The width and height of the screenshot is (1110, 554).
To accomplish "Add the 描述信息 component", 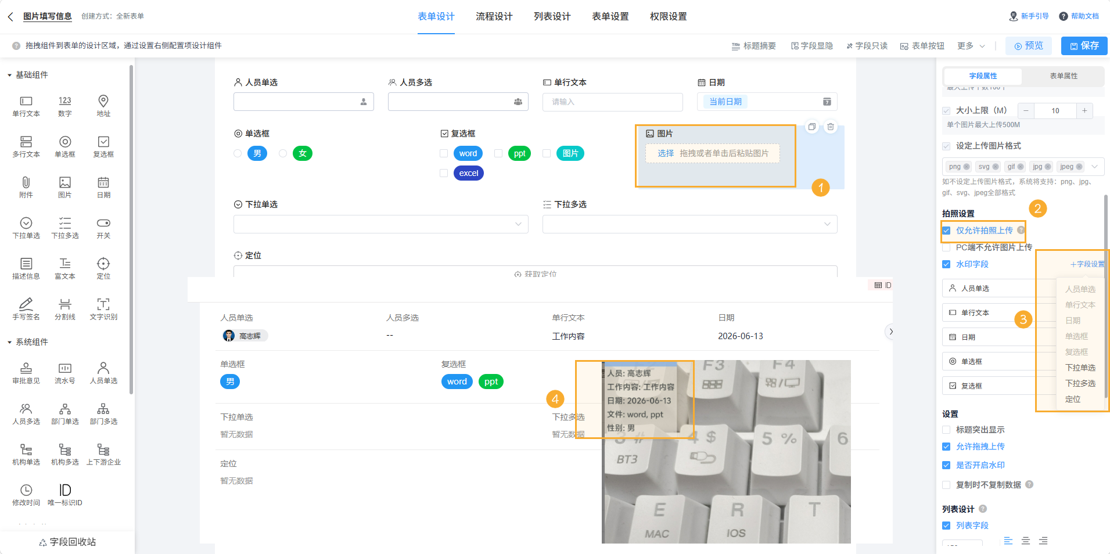I will pos(26,269).
